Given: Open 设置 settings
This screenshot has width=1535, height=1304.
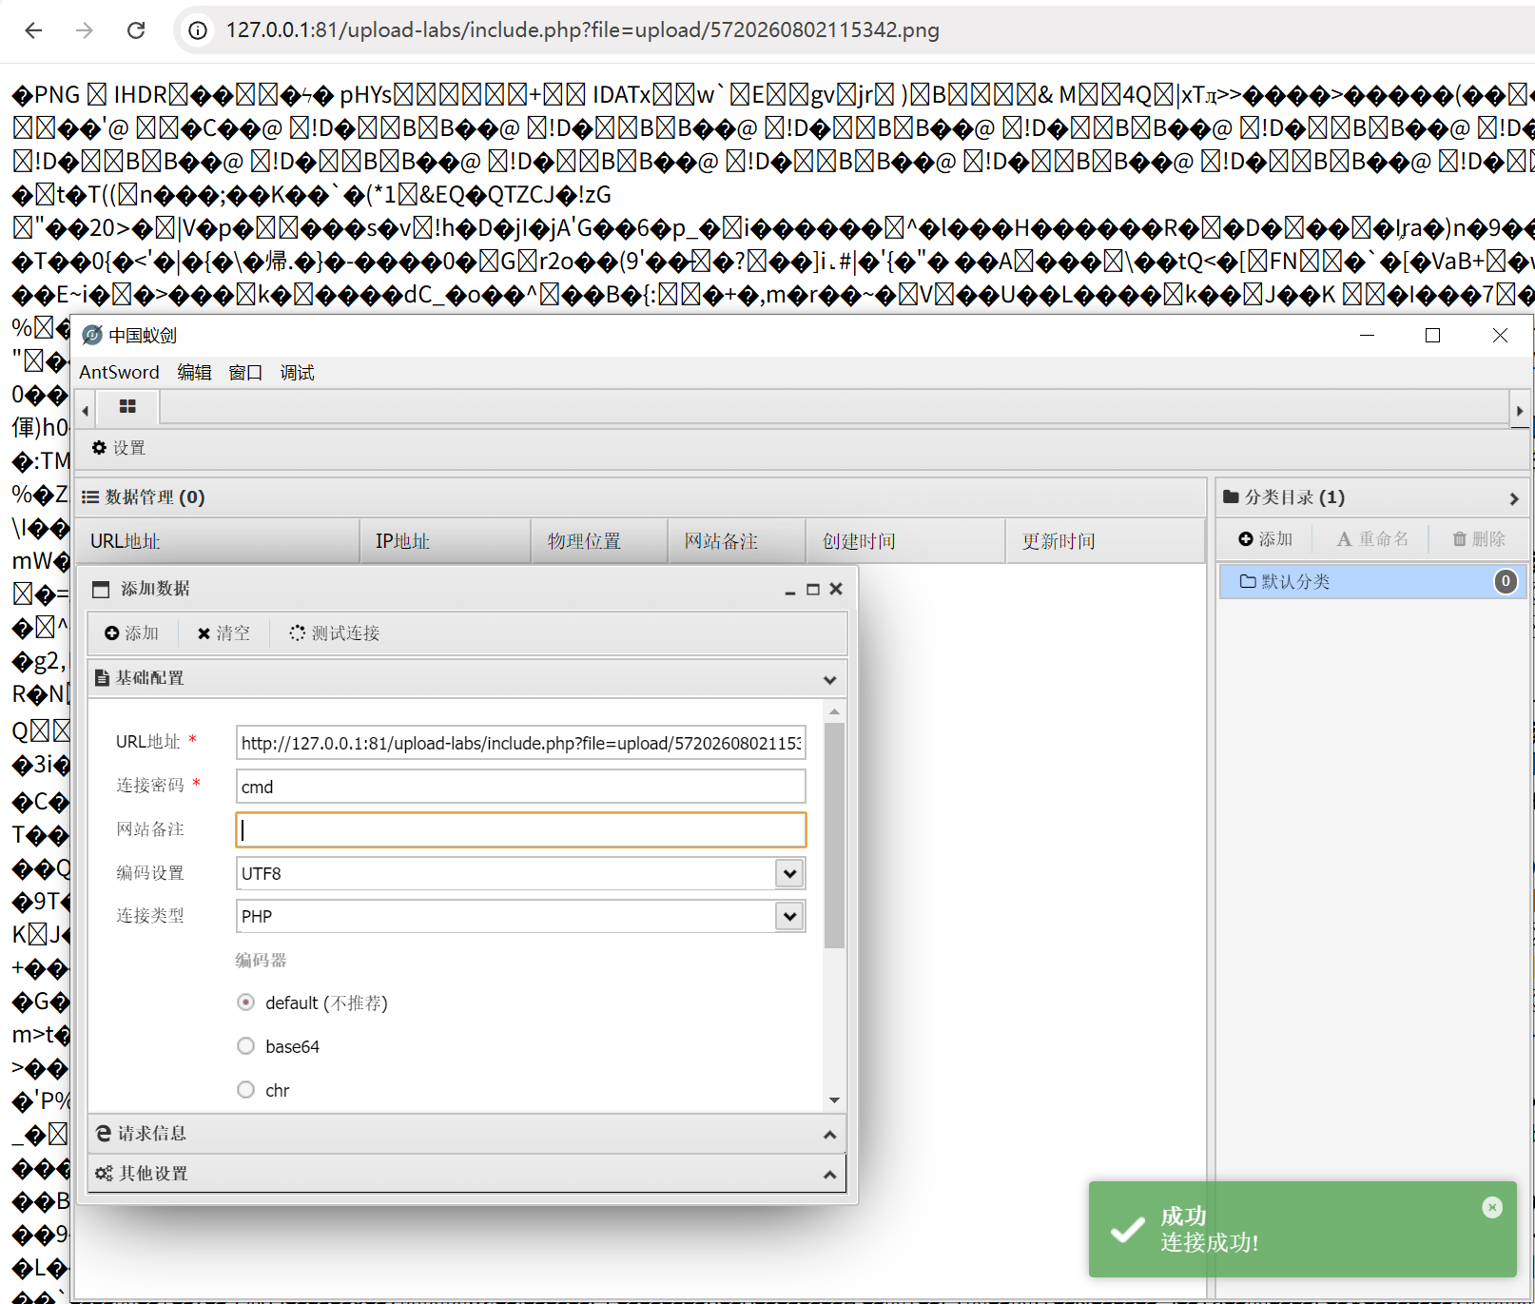Looking at the screenshot, I should pos(119,448).
